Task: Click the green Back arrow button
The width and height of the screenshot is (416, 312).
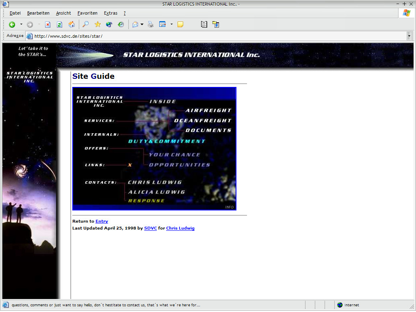Action: (x=12, y=25)
